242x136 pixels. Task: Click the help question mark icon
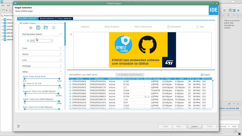18,126
